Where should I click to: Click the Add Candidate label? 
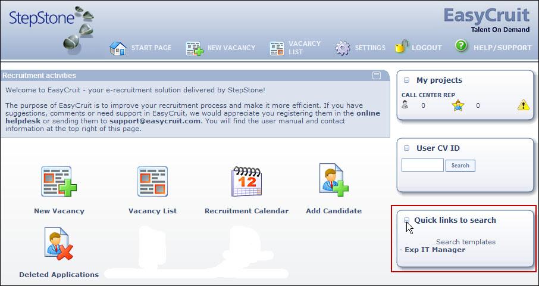click(334, 211)
